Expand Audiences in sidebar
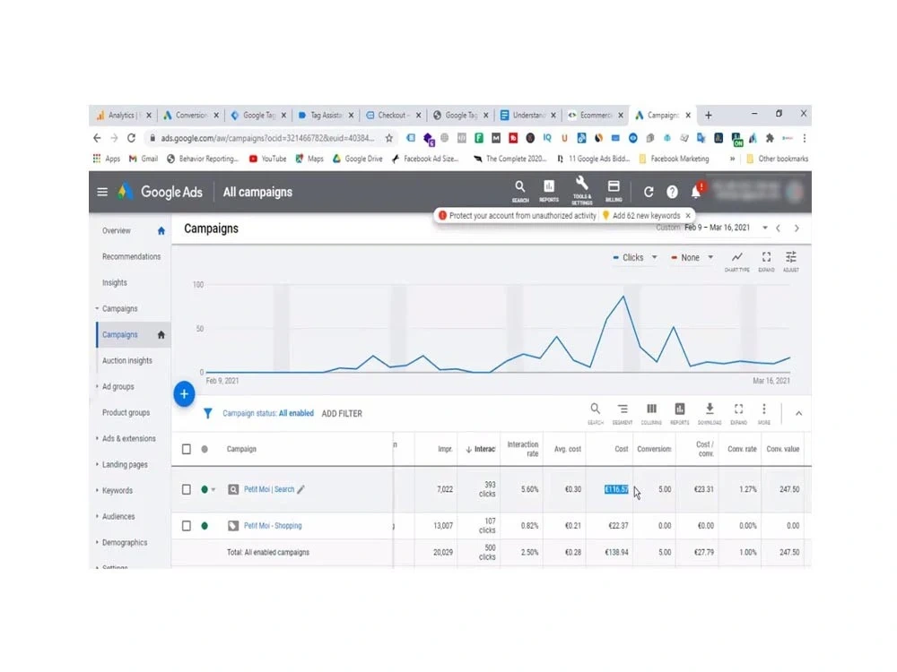Screen dimensions: 897x672 [97, 517]
